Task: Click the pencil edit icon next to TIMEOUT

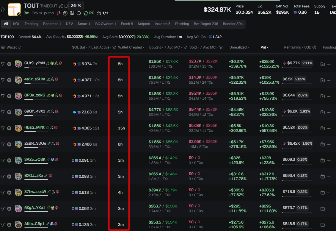Action: 61,6
